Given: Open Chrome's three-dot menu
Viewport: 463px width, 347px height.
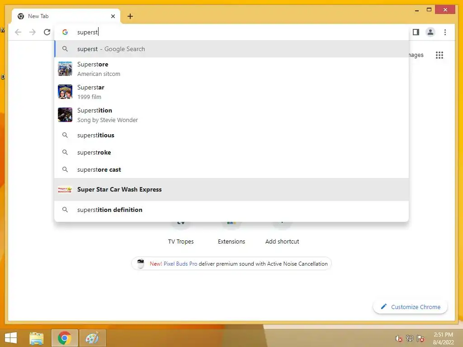Looking at the screenshot, I should pos(445,32).
